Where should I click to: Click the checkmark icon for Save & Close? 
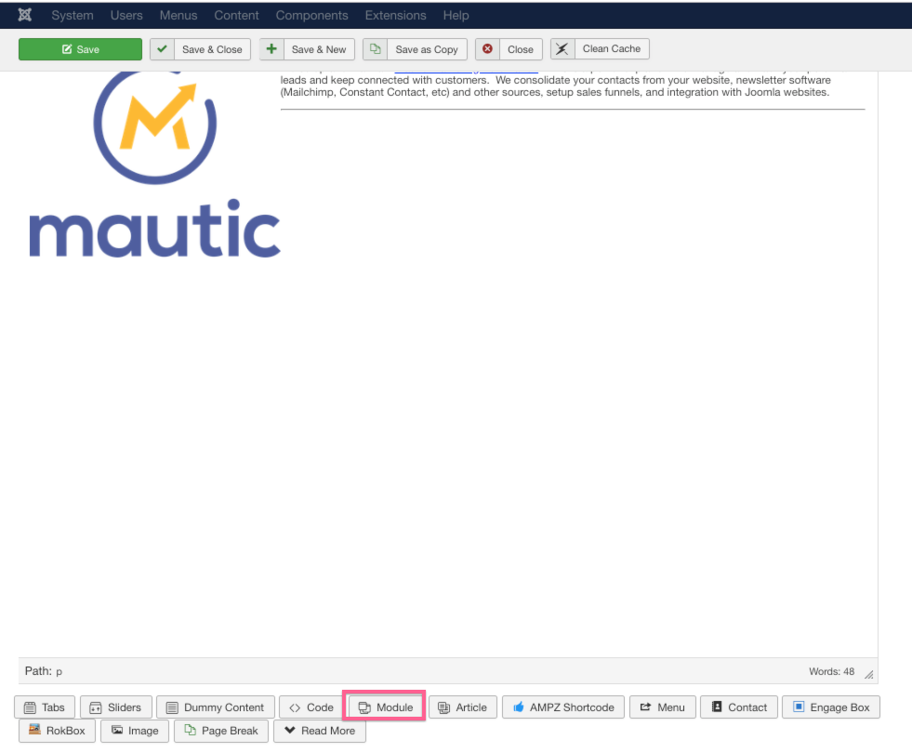pos(163,49)
